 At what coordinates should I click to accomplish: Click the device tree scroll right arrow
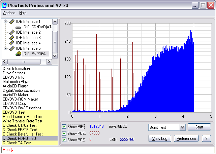pyautogui.click(x=49, y=62)
